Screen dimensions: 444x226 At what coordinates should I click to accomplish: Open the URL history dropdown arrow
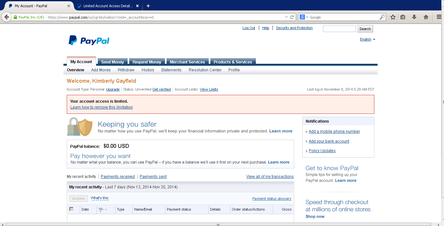[286, 17]
